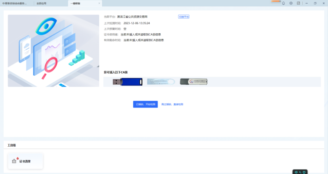Switch to the 中易联投标综合服务 tab
The image size is (328, 174).
coord(15,3)
